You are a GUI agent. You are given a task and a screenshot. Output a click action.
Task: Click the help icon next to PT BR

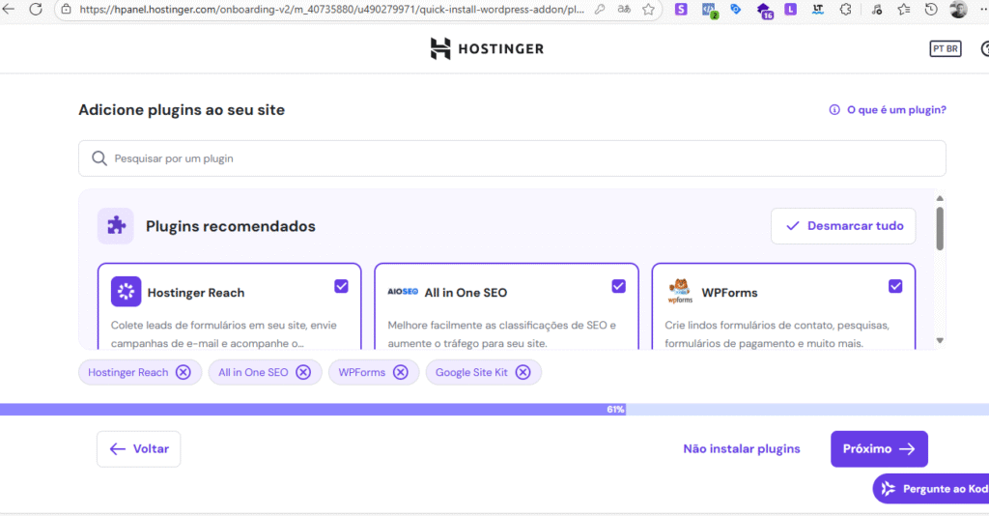tap(984, 48)
